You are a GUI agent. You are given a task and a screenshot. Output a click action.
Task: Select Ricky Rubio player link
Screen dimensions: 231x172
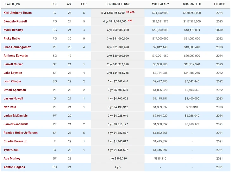[12, 39]
